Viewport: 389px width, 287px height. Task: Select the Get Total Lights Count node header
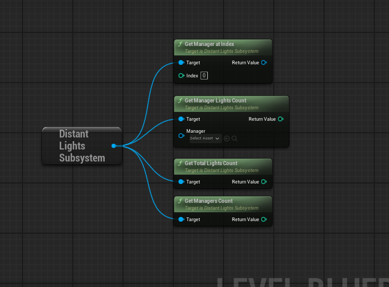tap(223, 166)
